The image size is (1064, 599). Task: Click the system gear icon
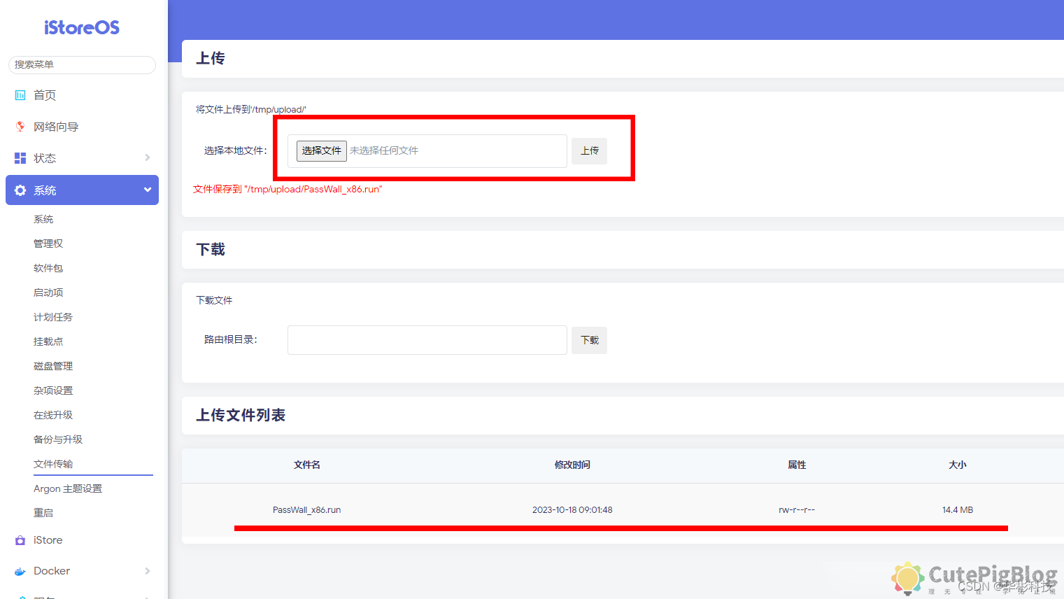click(20, 190)
